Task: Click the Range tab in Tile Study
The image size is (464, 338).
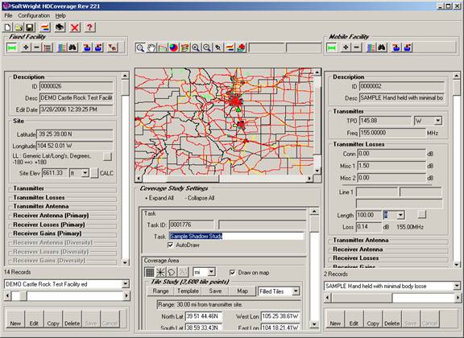Action: [x=160, y=291]
